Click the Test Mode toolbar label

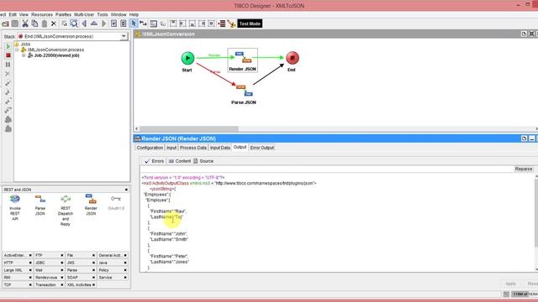click(x=250, y=23)
